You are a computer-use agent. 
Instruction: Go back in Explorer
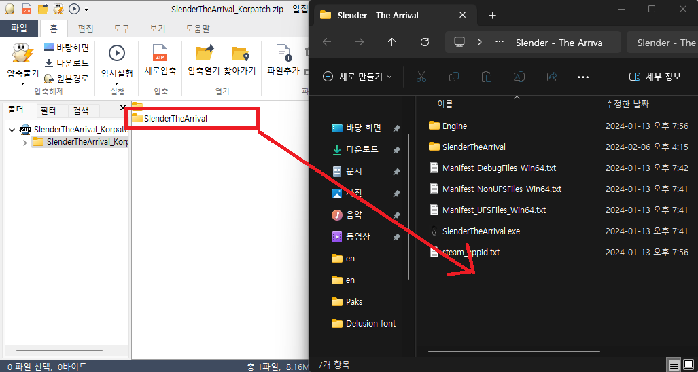point(327,42)
